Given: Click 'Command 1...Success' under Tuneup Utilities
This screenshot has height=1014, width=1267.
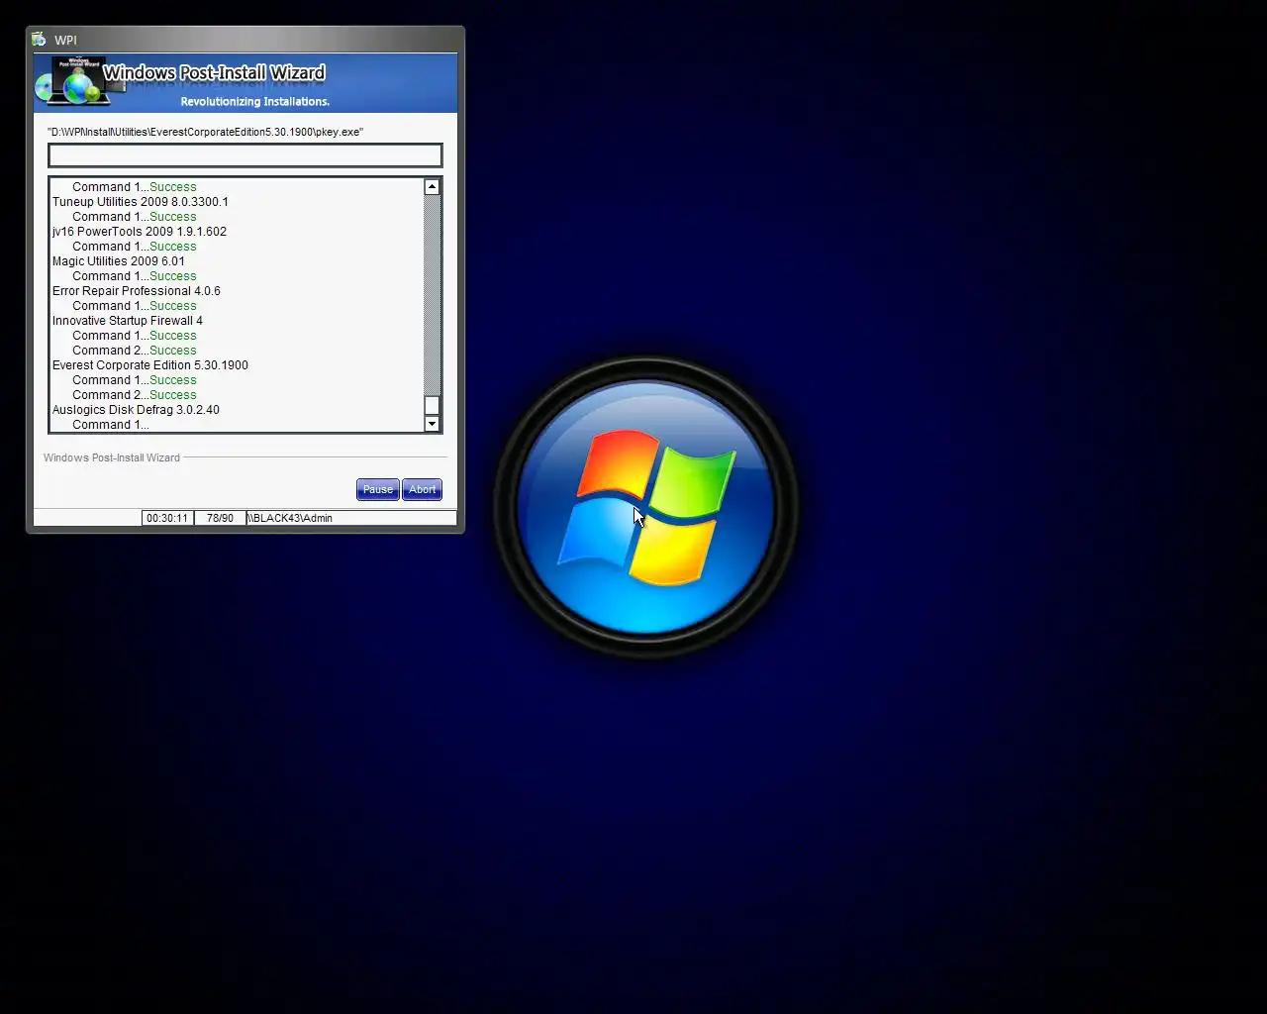Looking at the screenshot, I should tap(134, 216).
